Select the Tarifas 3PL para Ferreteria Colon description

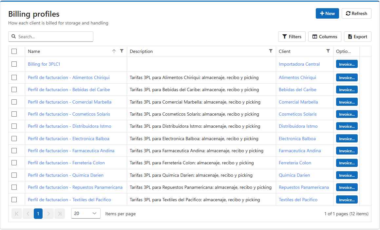pyautogui.click(x=192, y=163)
